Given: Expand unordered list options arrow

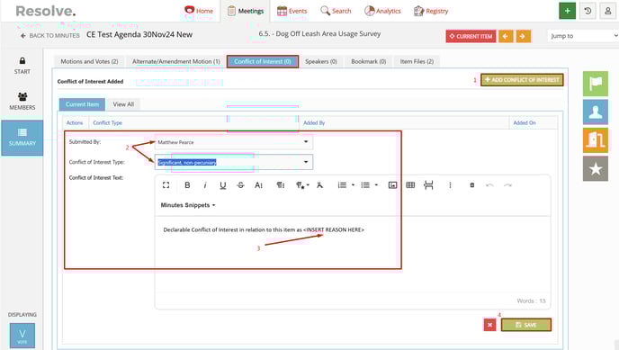Looking at the screenshot, I should pos(376,185).
